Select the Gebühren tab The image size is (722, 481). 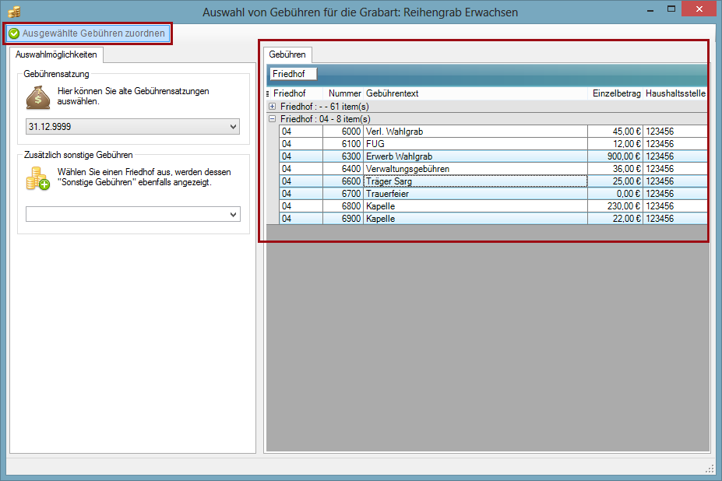287,54
